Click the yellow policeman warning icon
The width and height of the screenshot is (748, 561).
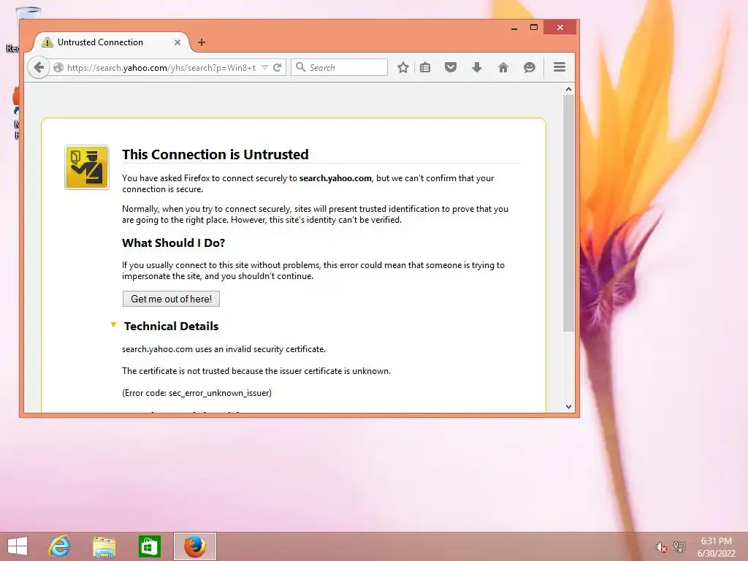(87, 167)
